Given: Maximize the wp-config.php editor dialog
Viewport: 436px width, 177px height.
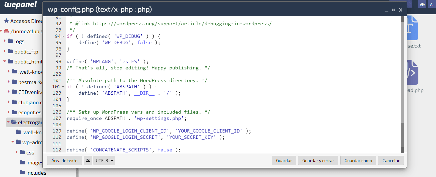Looking at the screenshot, I should pos(394,10).
